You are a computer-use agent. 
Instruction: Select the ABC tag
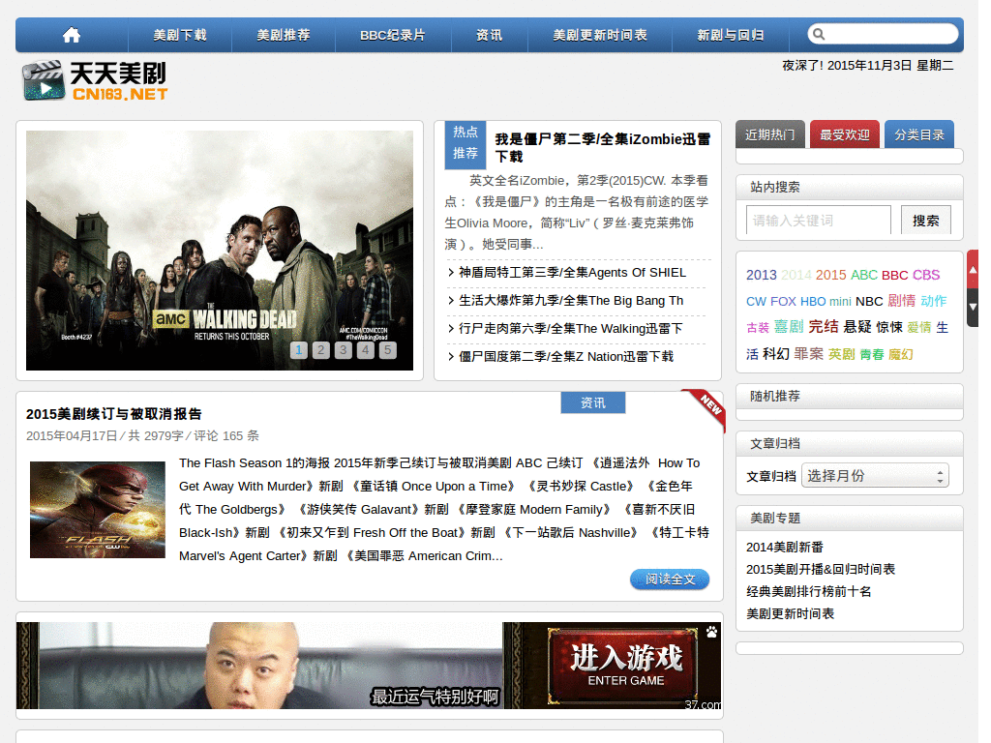click(x=863, y=275)
